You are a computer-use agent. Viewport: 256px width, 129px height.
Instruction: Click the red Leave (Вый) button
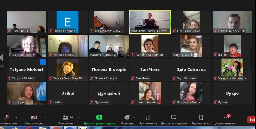(x=251, y=119)
